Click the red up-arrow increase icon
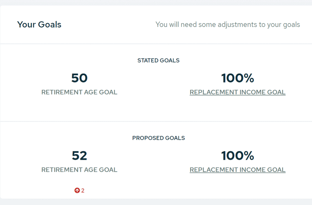The image size is (312, 205). (77, 190)
